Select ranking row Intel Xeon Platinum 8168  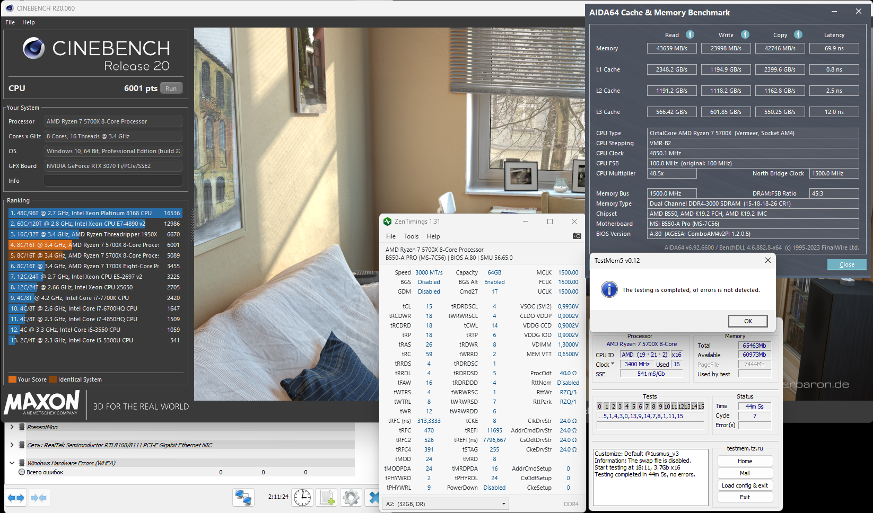click(95, 213)
